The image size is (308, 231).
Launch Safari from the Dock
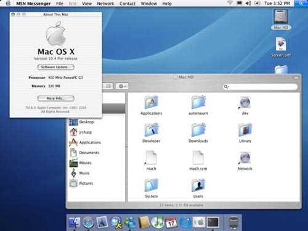tap(88, 222)
